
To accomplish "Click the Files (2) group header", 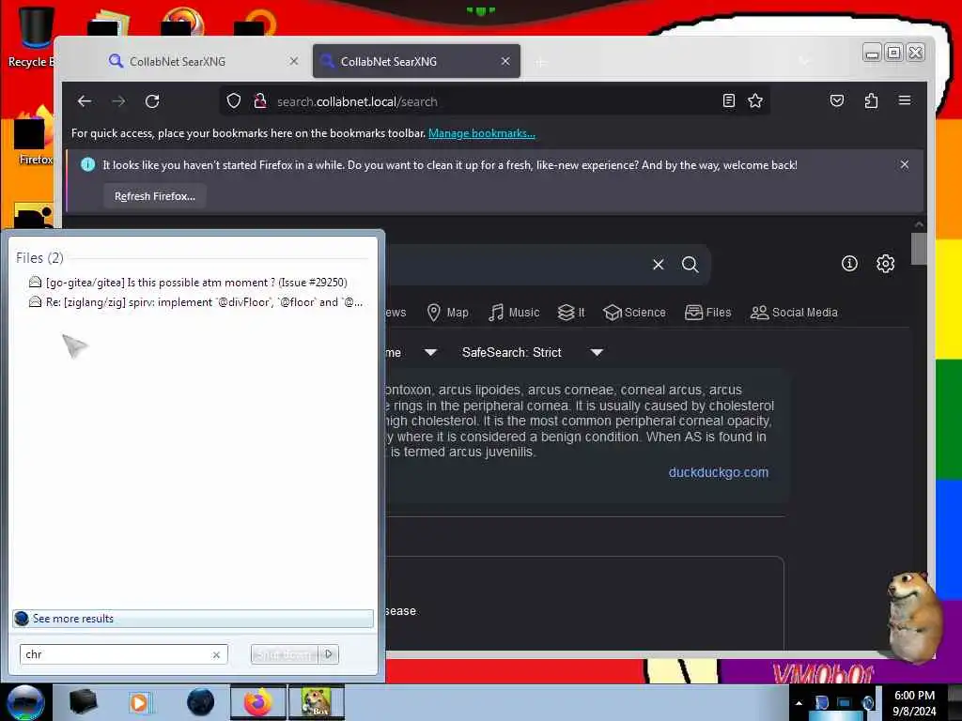I will (x=39, y=258).
